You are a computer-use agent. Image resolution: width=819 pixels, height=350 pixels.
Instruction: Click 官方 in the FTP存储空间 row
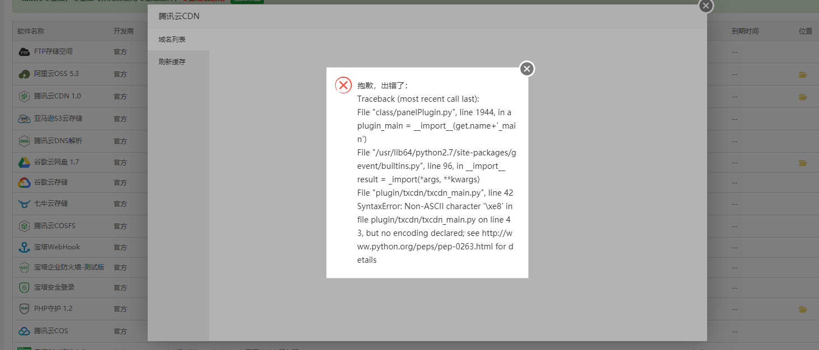(x=120, y=52)
